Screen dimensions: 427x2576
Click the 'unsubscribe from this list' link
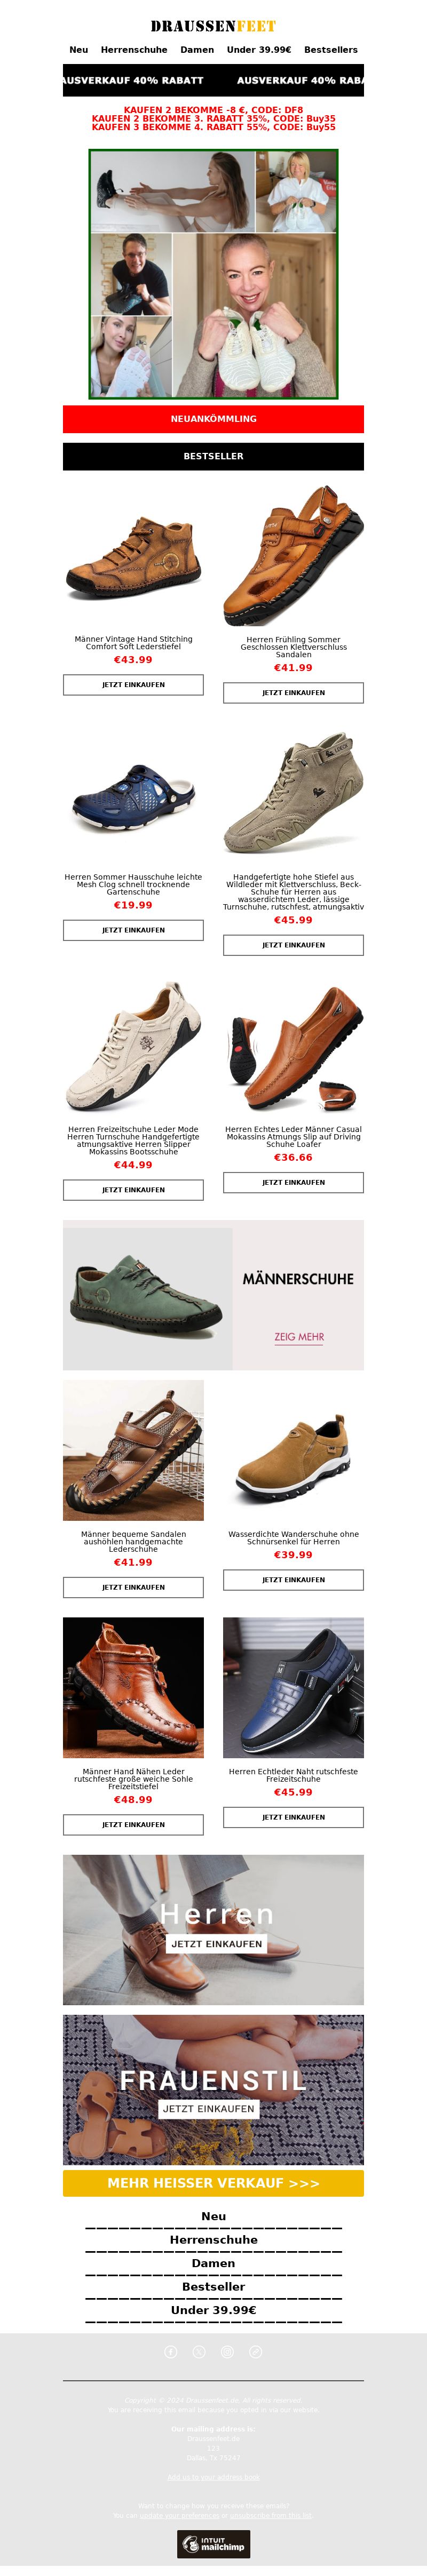(x=270, y=2515)
